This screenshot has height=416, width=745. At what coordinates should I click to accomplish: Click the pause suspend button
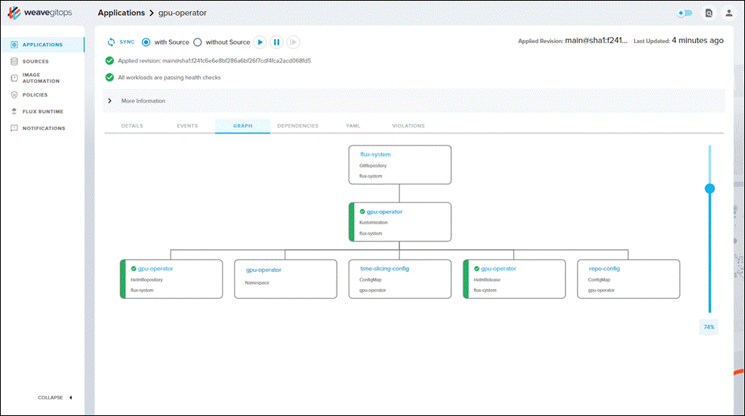276,42
